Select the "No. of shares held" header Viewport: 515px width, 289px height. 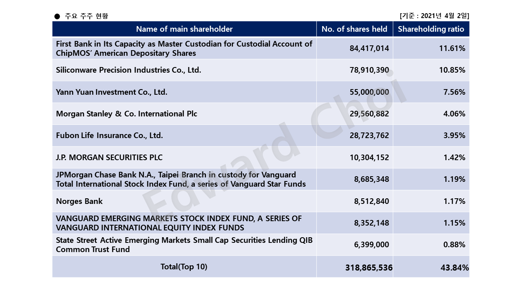354,29
